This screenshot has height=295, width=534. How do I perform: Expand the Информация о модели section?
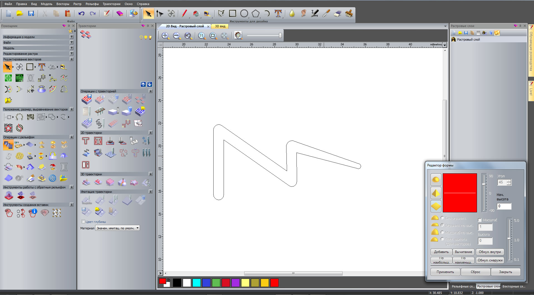71,37
